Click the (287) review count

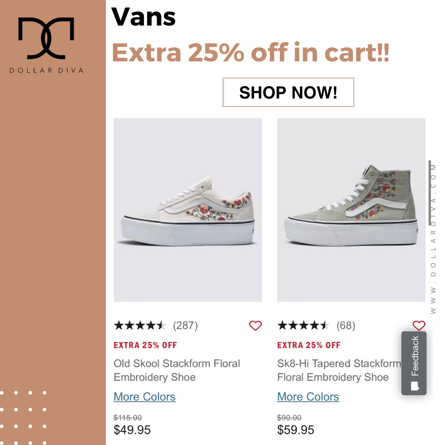(x=185, y=326)
